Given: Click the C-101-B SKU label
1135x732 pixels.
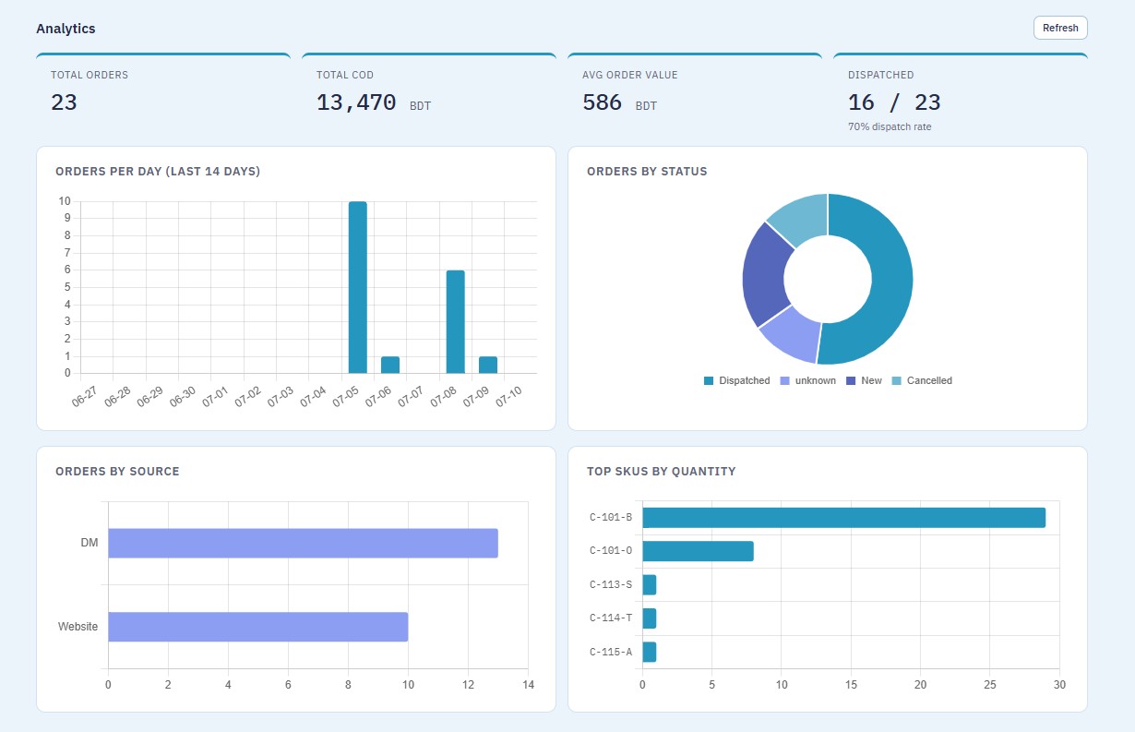Looking at the screenshot, I should pos(611,518).
